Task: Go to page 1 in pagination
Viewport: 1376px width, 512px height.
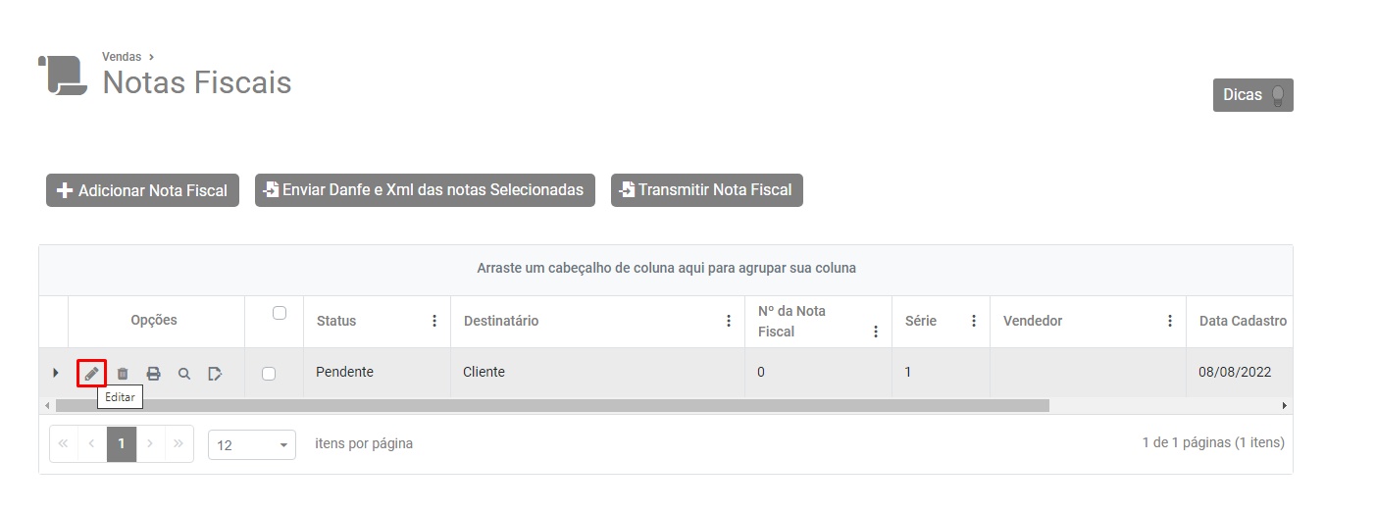Action: [122, 443]
